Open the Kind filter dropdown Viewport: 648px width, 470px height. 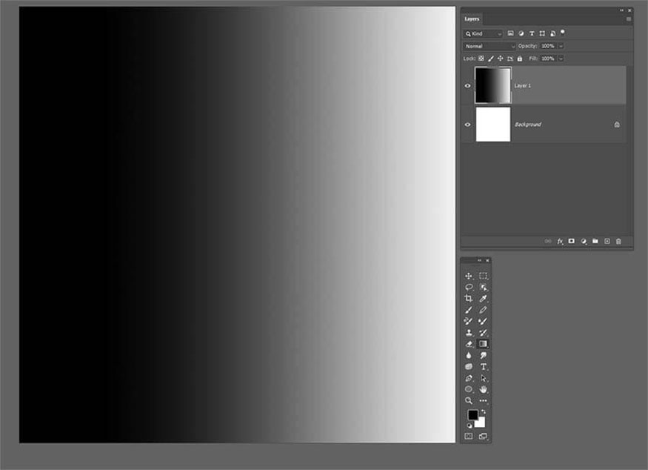point(483,33)
